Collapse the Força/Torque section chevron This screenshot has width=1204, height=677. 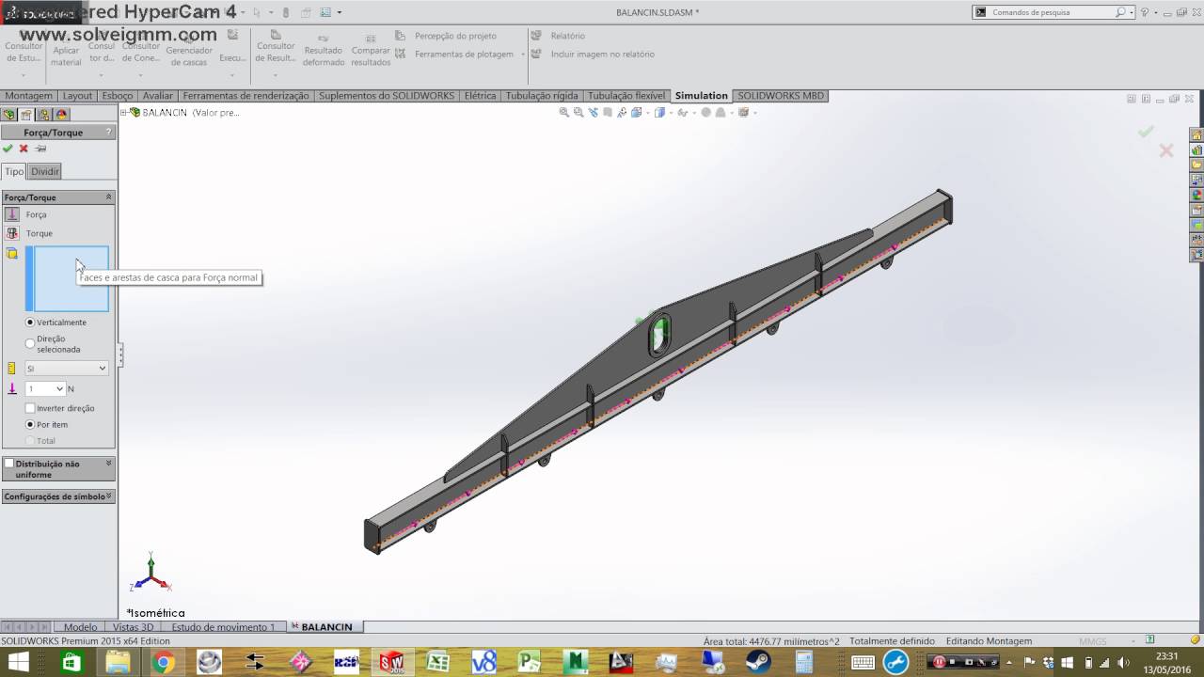pos(108,197)
